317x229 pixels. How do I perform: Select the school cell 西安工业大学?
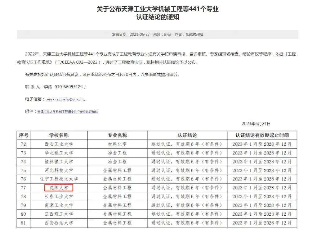(59, 144)
